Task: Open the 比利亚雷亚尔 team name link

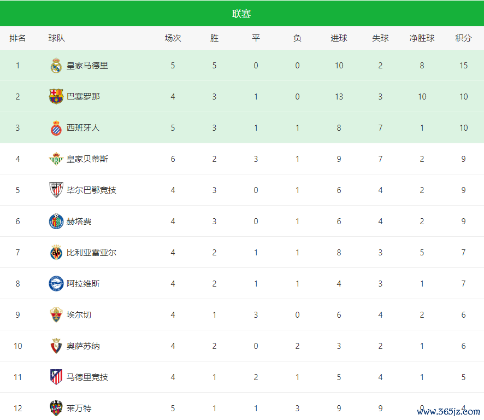Action: coord(91,253)
